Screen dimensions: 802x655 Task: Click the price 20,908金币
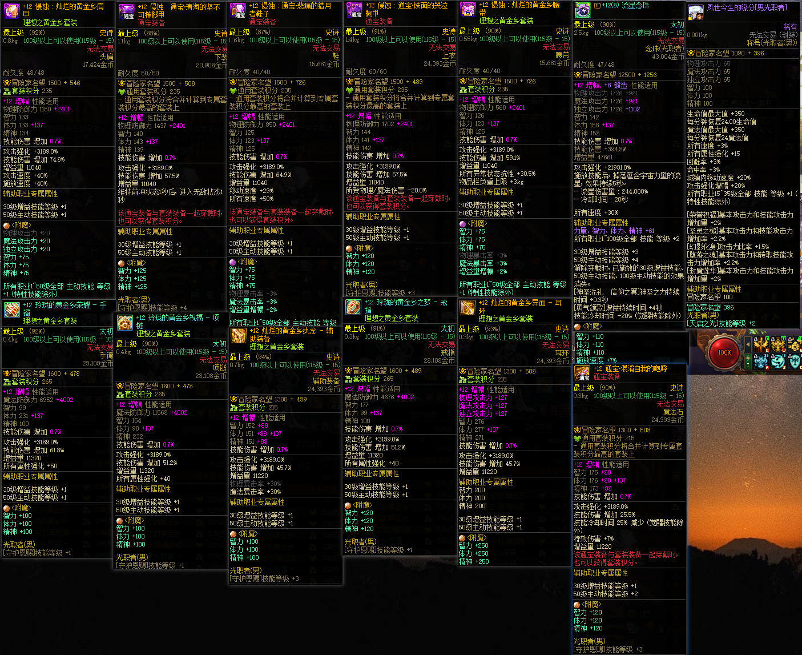pos(211,65)
